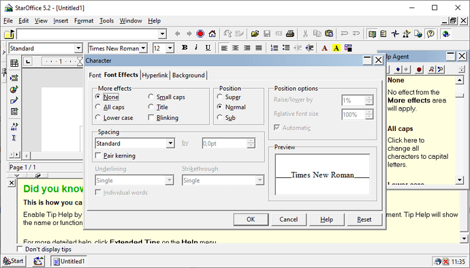
Task: Expand the Spacing Standard dropdown
Action: pos(170,143)
